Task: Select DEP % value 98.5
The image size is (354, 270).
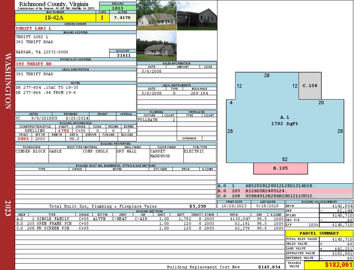Action: coord(74,139)
